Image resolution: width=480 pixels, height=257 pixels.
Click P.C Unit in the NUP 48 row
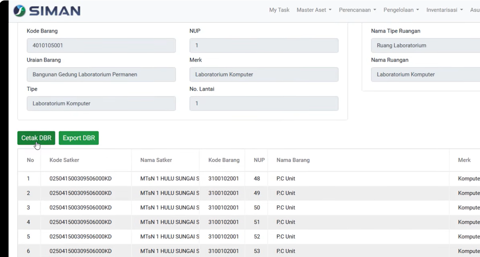pos(286,179)
